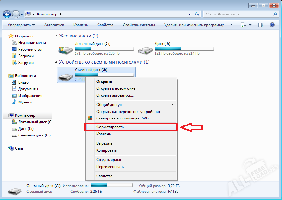Choose Форматировать... from context menu
Screen dimensions: 282x200
[x=111, y=127]
